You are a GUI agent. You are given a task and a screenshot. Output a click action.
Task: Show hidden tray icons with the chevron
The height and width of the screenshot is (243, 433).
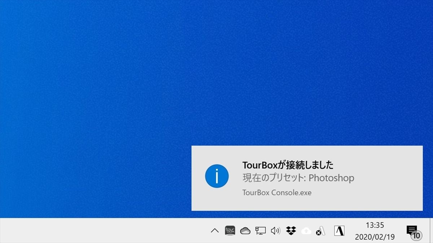[x=214, y=231]
